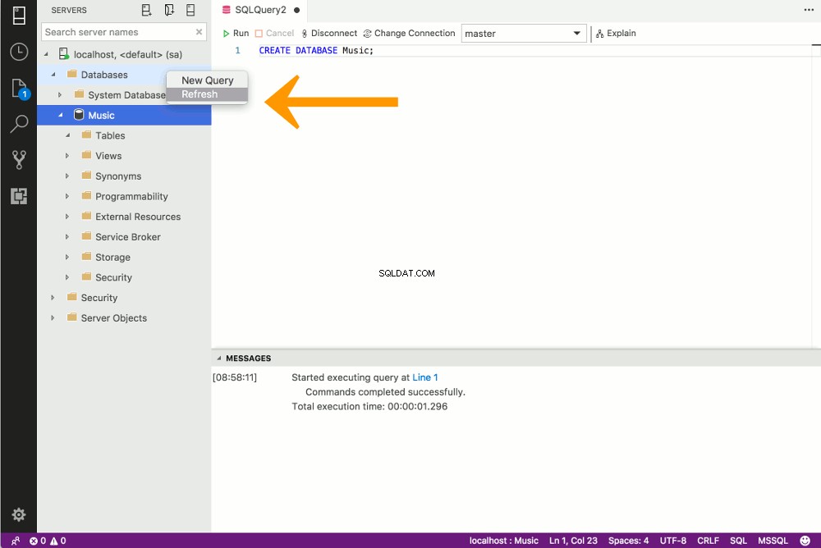
Task: Open the Servers view in activity bar
Action: 19,16
